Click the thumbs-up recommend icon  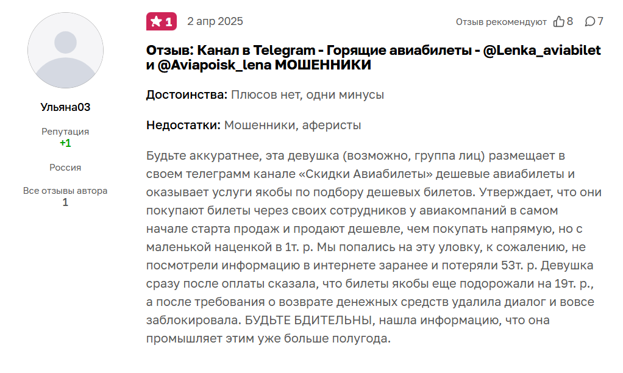558,21
